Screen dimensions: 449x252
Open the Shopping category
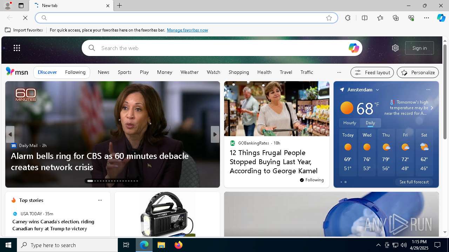(239, 72)
